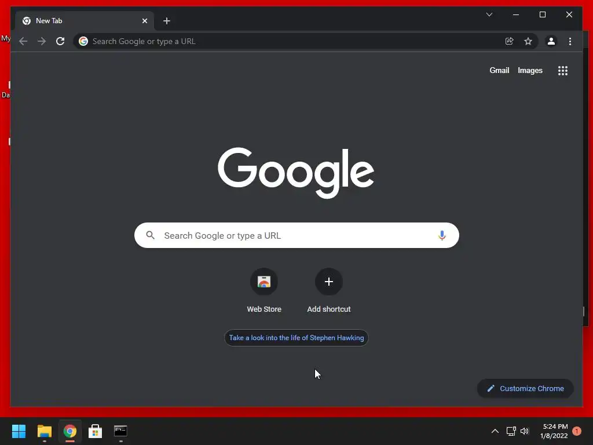The image size is (593, 445).
Task: Open the terminal taskbar icon
Action: [120, 431]
